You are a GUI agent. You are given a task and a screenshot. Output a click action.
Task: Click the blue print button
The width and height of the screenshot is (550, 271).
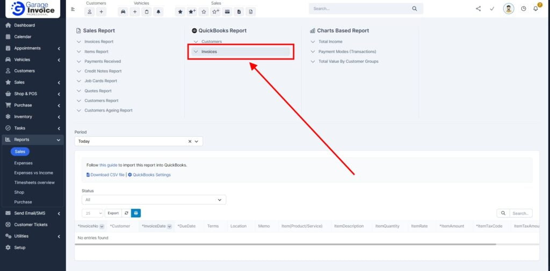(136, 213)
